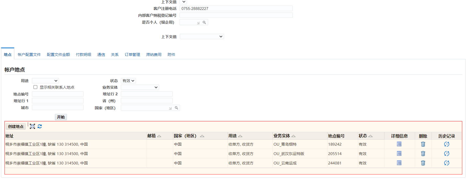Click the 开始 search button
The height and width of the screenshot is (182, 471).
[x=61, y=117]
